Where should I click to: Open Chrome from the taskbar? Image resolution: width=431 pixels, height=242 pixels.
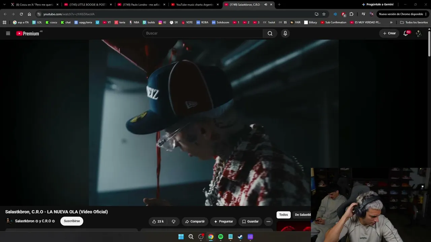211,237
